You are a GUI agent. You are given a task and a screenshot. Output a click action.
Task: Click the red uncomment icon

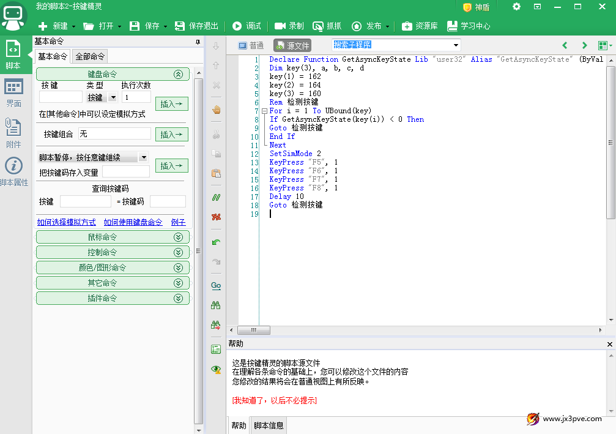coord(216,217)
